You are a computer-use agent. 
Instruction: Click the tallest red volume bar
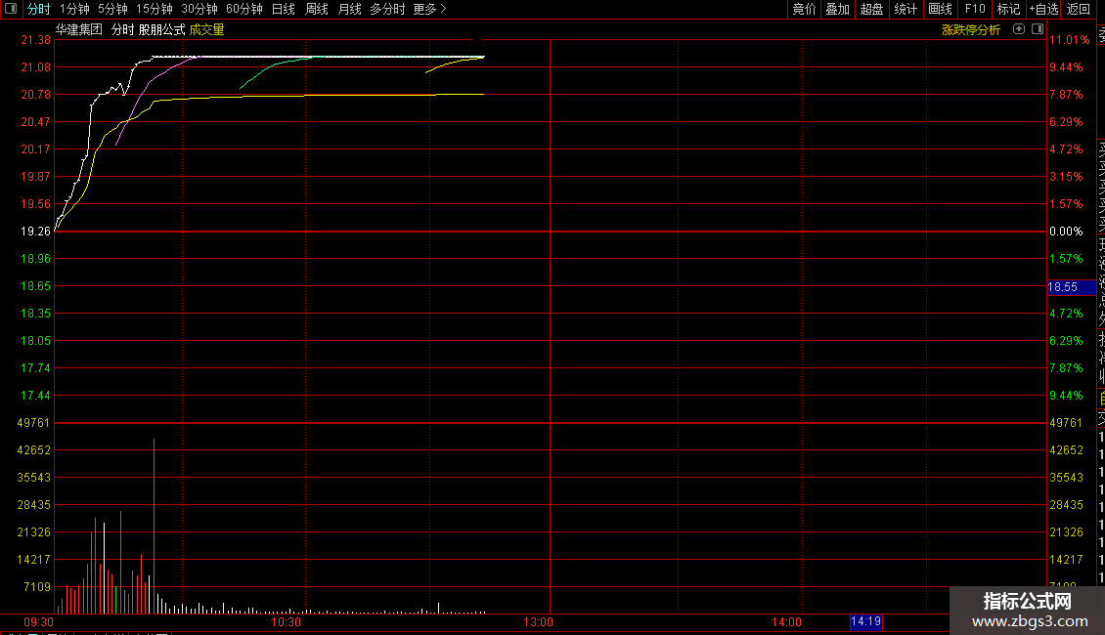point(154,526)
